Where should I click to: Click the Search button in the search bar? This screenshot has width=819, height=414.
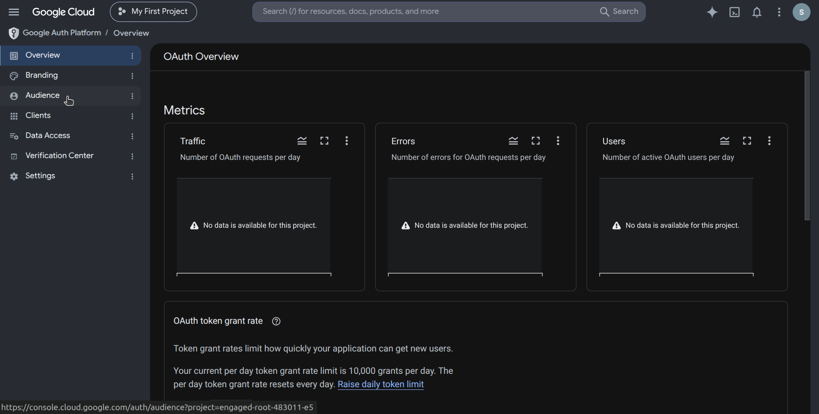(619, 12)
